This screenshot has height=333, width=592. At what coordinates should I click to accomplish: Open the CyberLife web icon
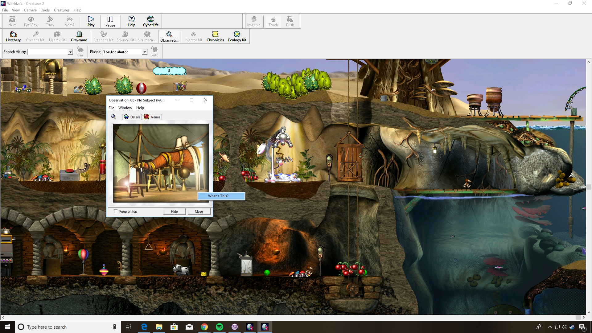click(151, 21)
